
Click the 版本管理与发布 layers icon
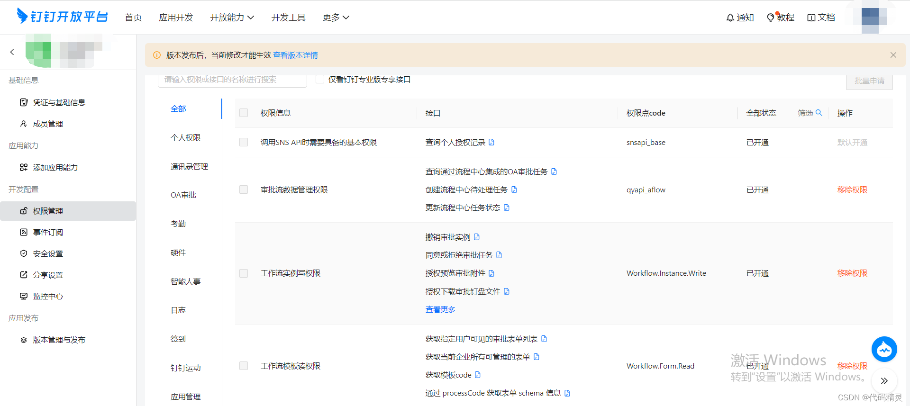tap(24, 340)
